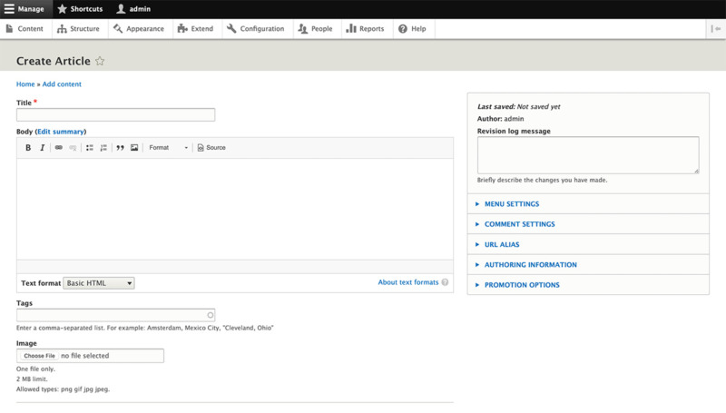Toggle Source view in editor
The image size is (726, 413).
pyautogui.click(x=211, y=148)
